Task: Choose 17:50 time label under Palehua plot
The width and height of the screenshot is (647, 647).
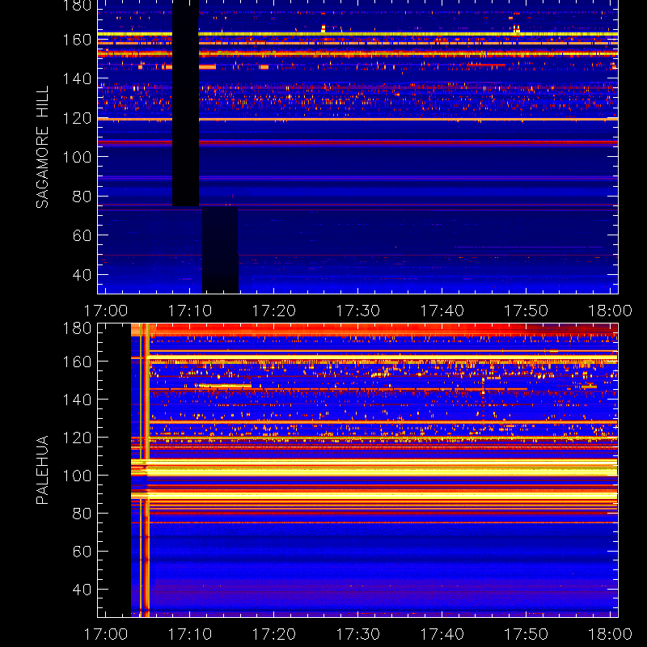Action: [526, 634]
